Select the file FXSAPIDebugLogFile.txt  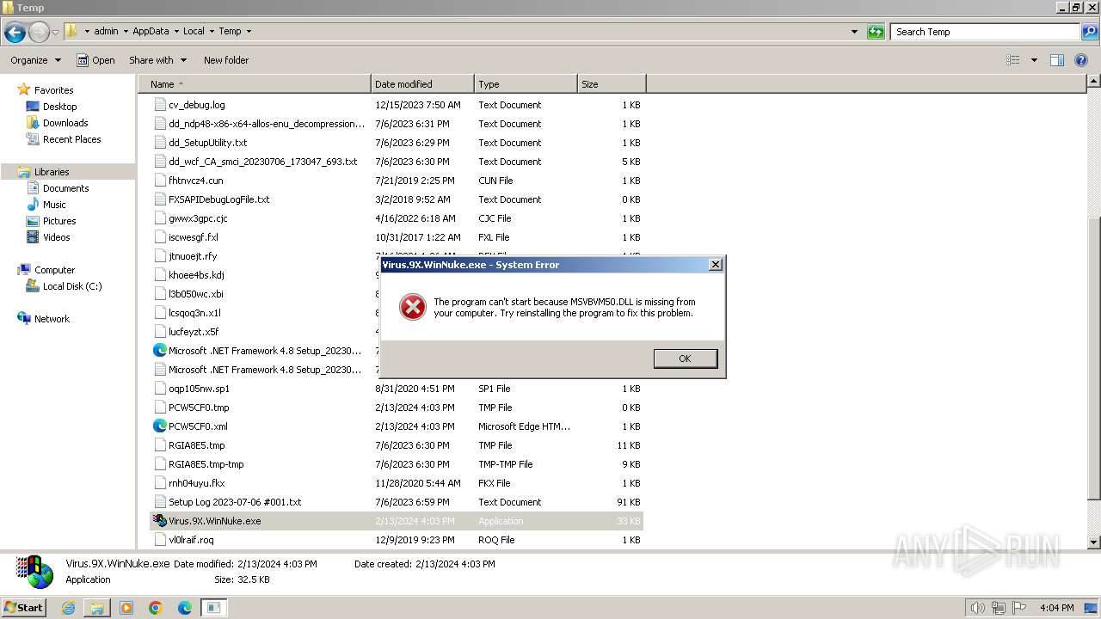(x=218, y=199)
